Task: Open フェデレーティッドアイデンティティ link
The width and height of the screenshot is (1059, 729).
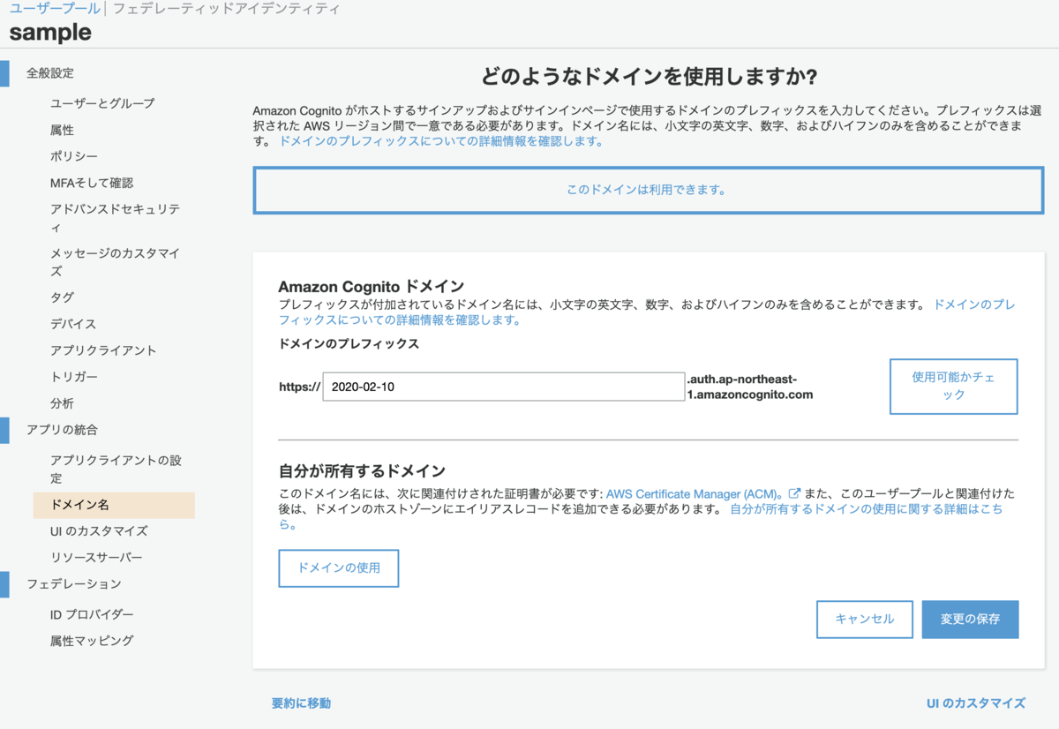Action: pyautogui.click(x=225, y=9)
